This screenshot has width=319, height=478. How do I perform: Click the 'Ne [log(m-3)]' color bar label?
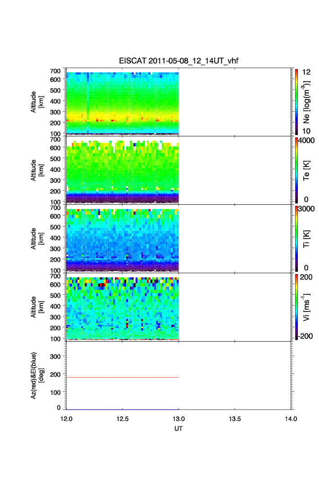tap(306, 102)
